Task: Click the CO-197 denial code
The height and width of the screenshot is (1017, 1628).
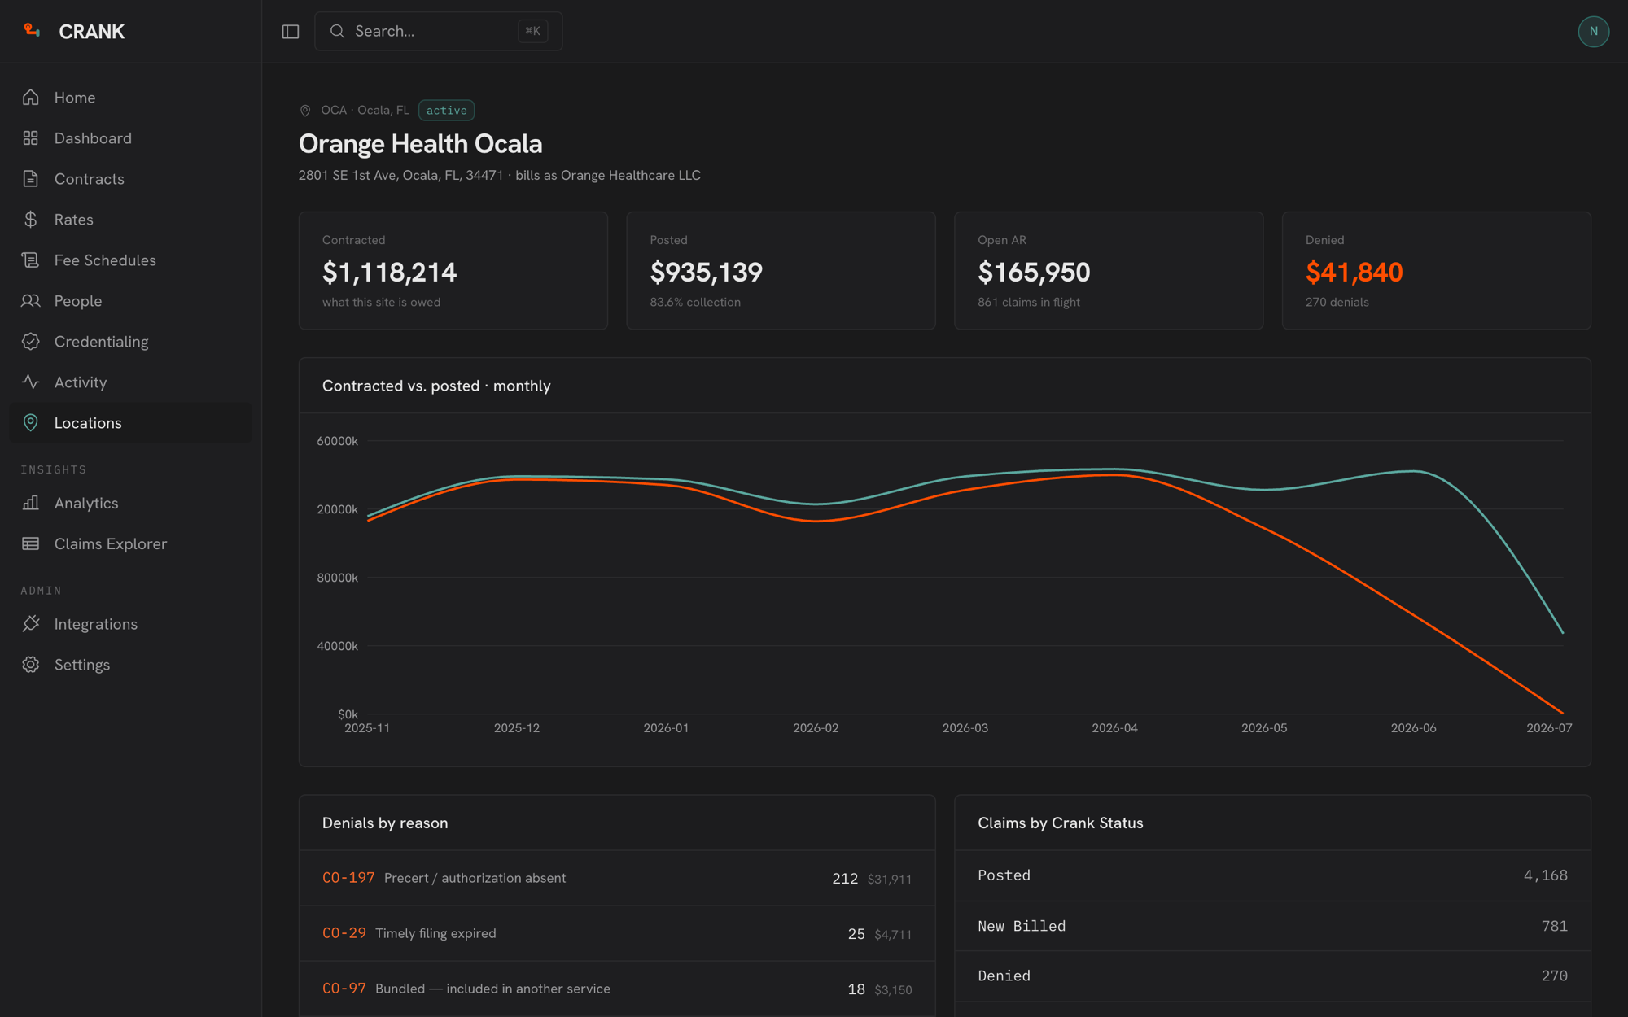Action: [348, 878]
